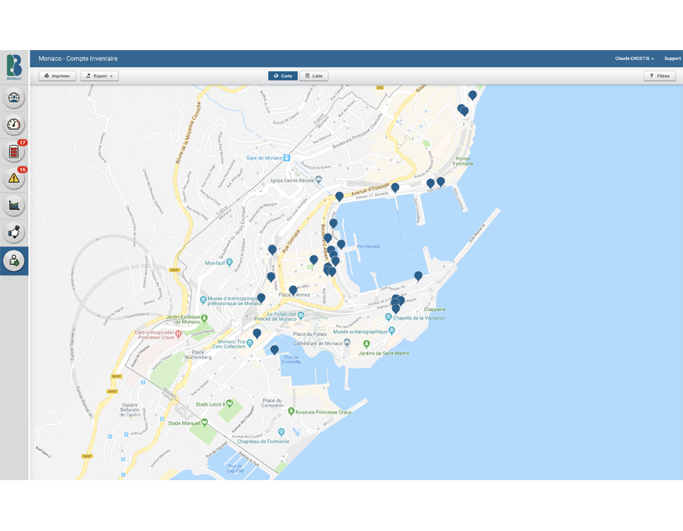Click the Bigbelly logo in the sidebar
This screenshot has width=683, height=531.
click(14, 66)
